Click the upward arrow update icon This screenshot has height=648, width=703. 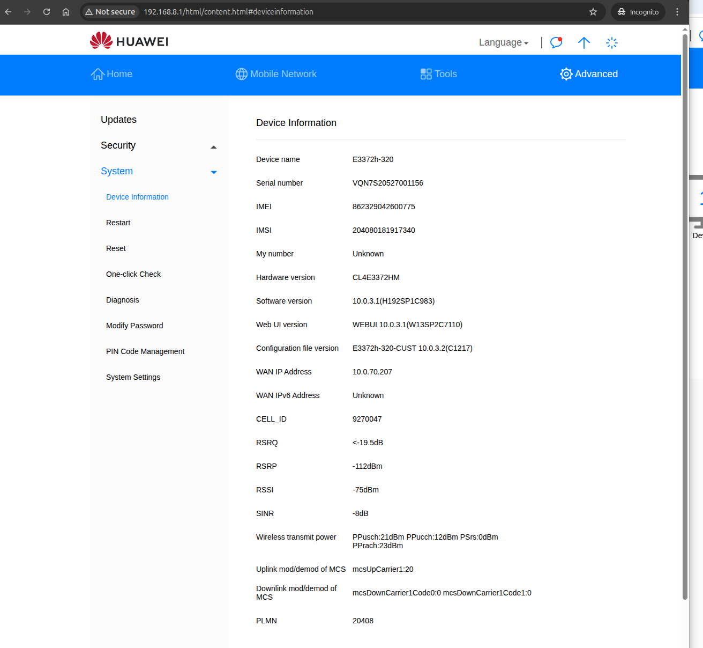[x=584, y=42]
